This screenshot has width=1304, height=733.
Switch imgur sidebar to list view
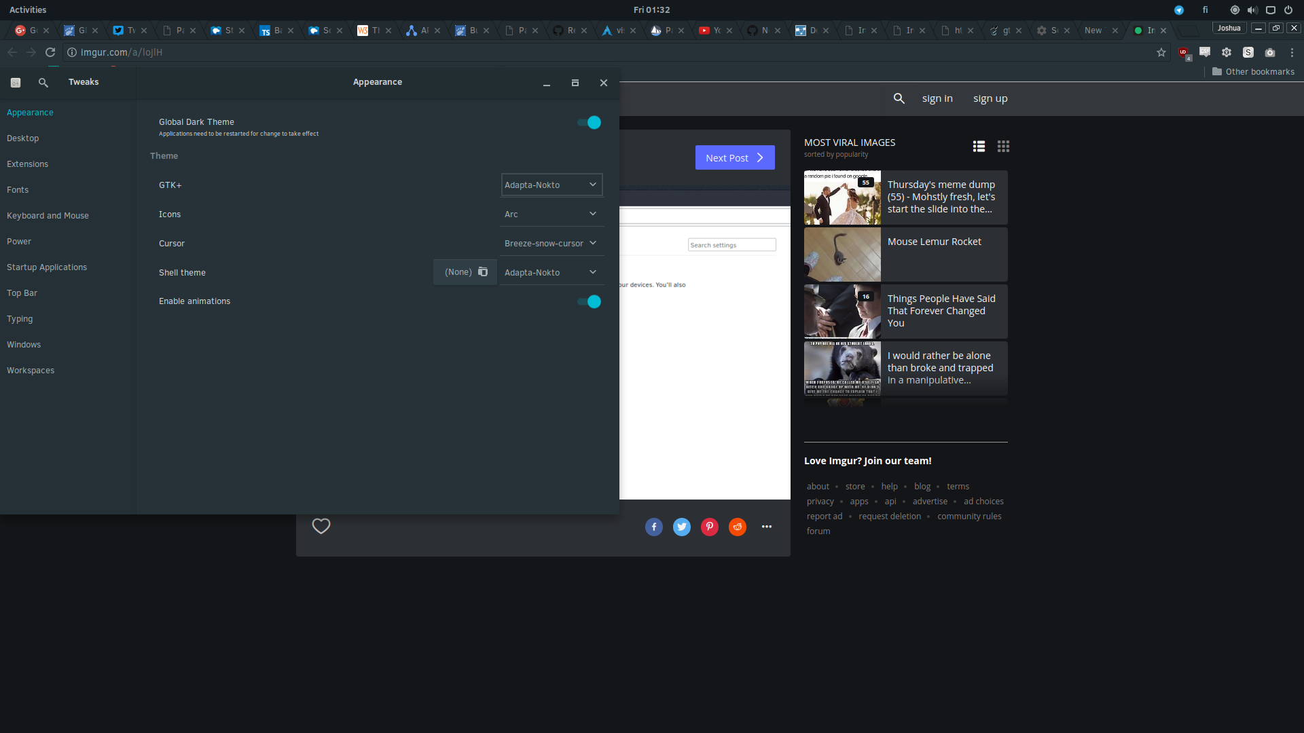[979, 146]
